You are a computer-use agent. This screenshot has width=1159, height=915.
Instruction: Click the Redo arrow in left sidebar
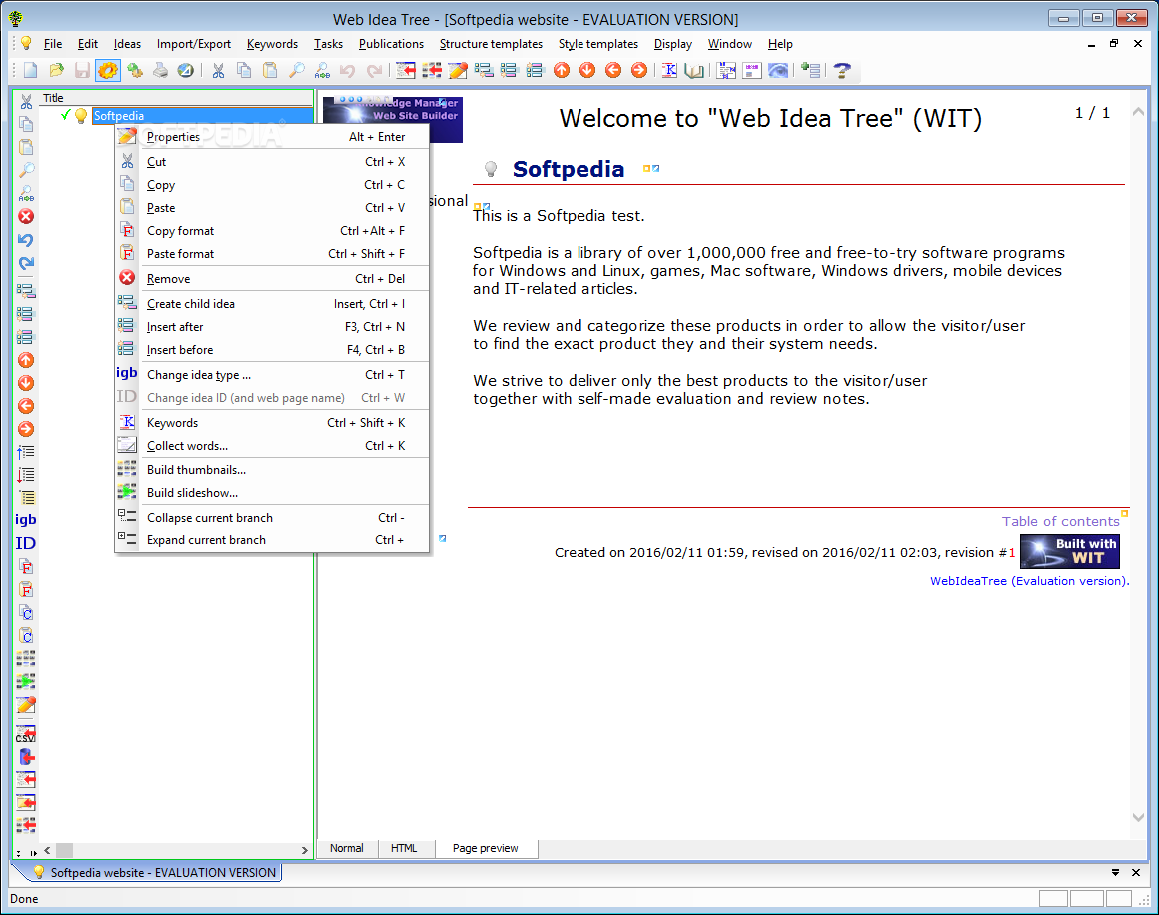tap(26, 263)
